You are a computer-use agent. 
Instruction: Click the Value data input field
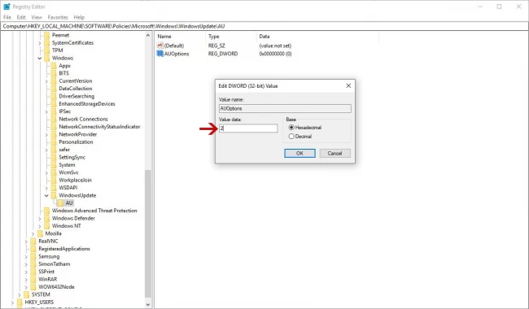(248, 128)
